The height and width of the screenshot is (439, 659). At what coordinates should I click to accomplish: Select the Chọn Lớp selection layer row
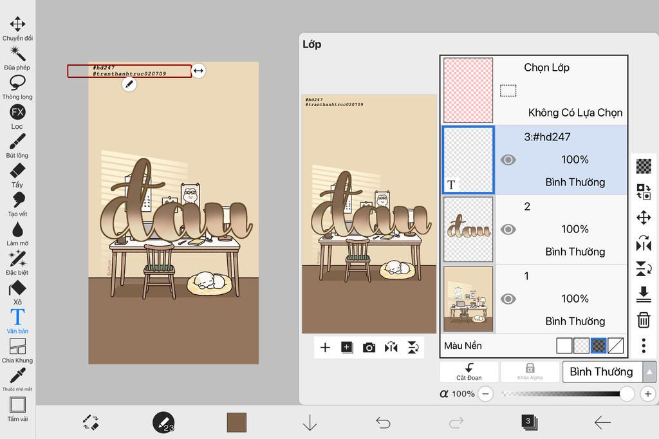pos(534,90)
